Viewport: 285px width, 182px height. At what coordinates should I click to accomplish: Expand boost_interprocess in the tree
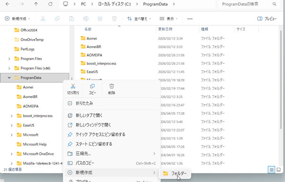[11, 116]
